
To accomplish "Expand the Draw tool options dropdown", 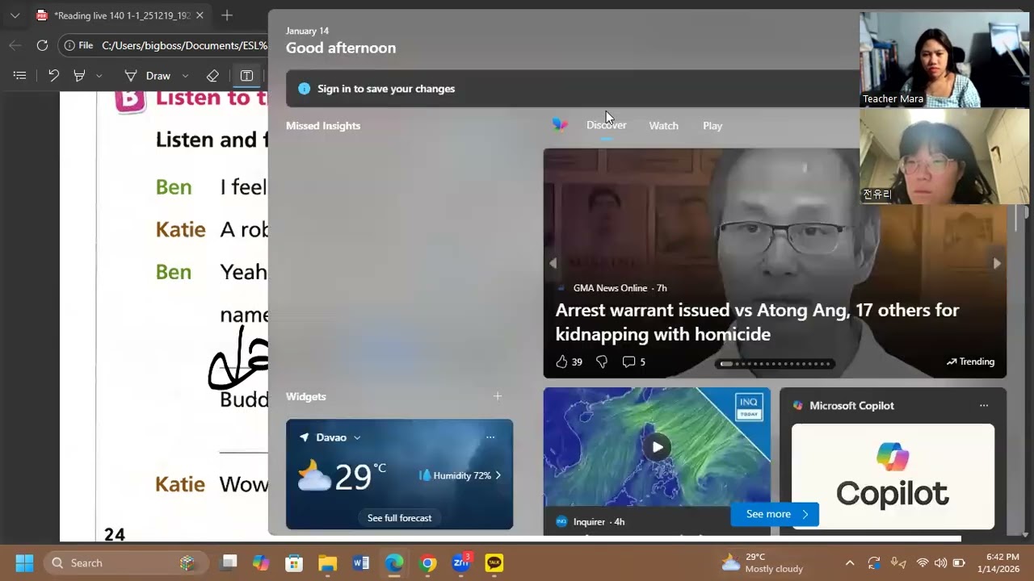I will click(185, 76).
